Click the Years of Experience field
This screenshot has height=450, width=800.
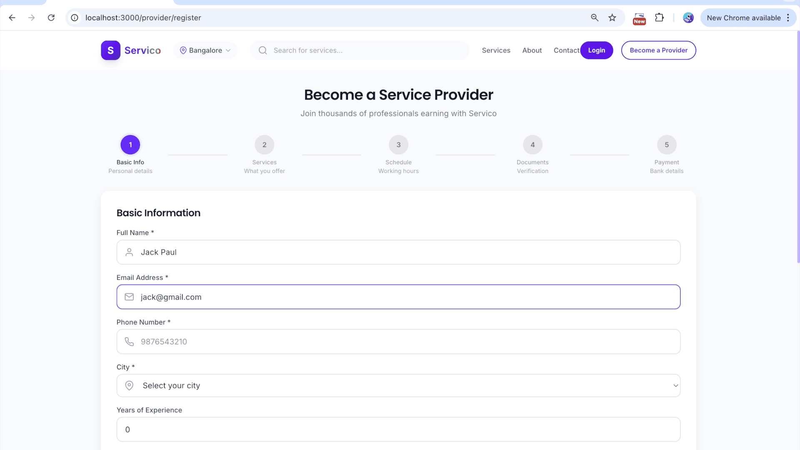click(x=398, y=430)
